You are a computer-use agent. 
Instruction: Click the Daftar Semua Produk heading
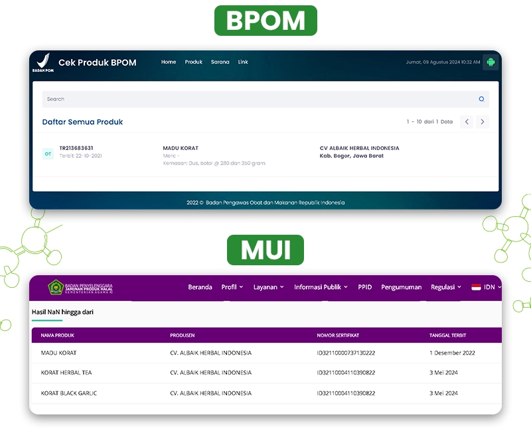[x=82, y=122]
